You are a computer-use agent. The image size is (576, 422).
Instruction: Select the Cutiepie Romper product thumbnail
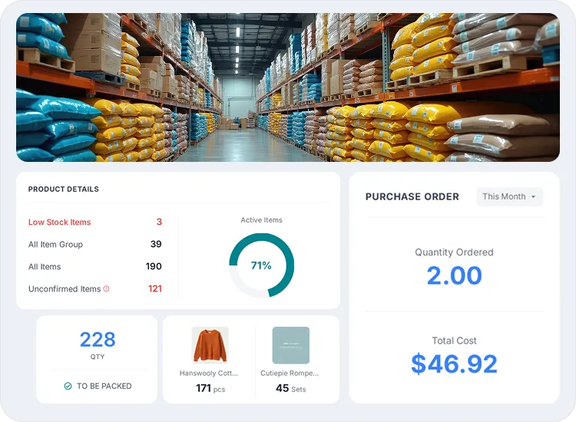coord(290,345)
